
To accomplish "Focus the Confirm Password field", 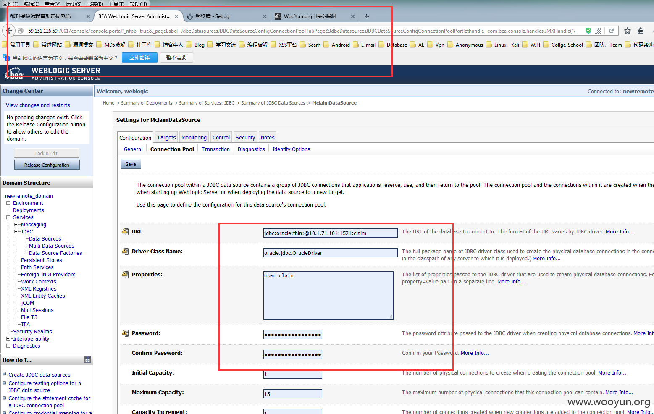I will pos(293,354).
